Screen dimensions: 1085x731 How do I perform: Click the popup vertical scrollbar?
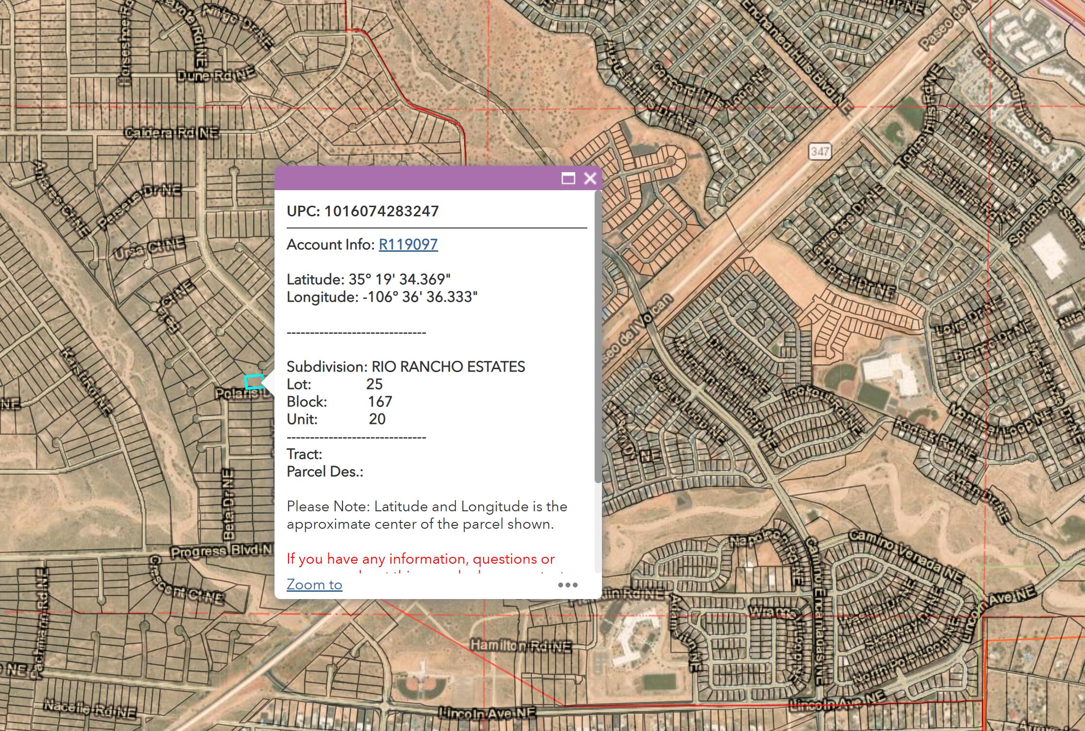598,337
